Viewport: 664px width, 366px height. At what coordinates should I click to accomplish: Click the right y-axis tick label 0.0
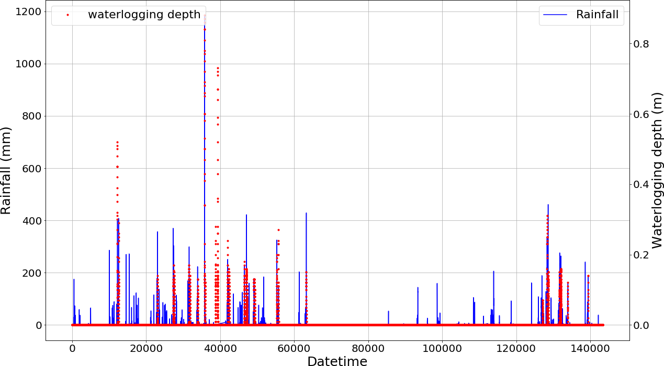point(643,325)
